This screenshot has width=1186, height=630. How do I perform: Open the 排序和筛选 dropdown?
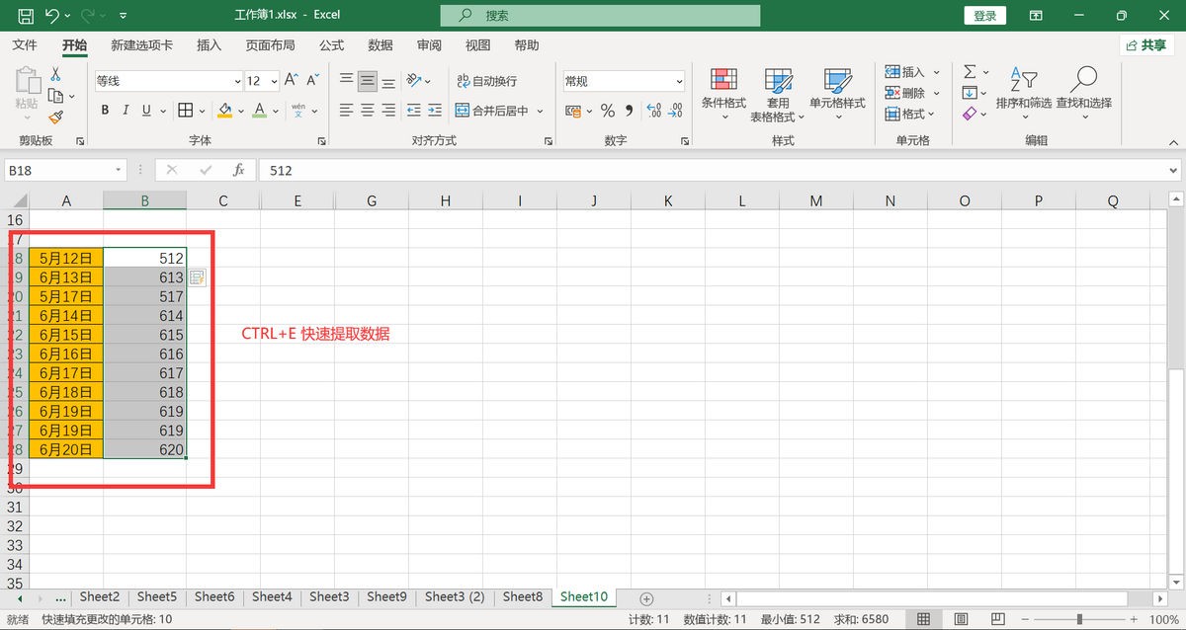[1024, 95]
